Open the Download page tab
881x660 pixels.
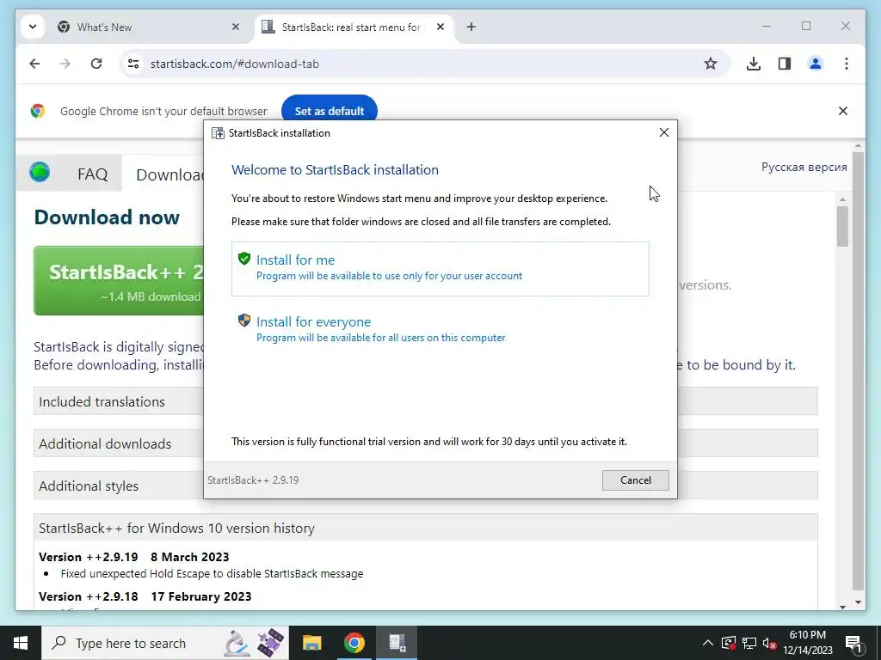point(169,174)
